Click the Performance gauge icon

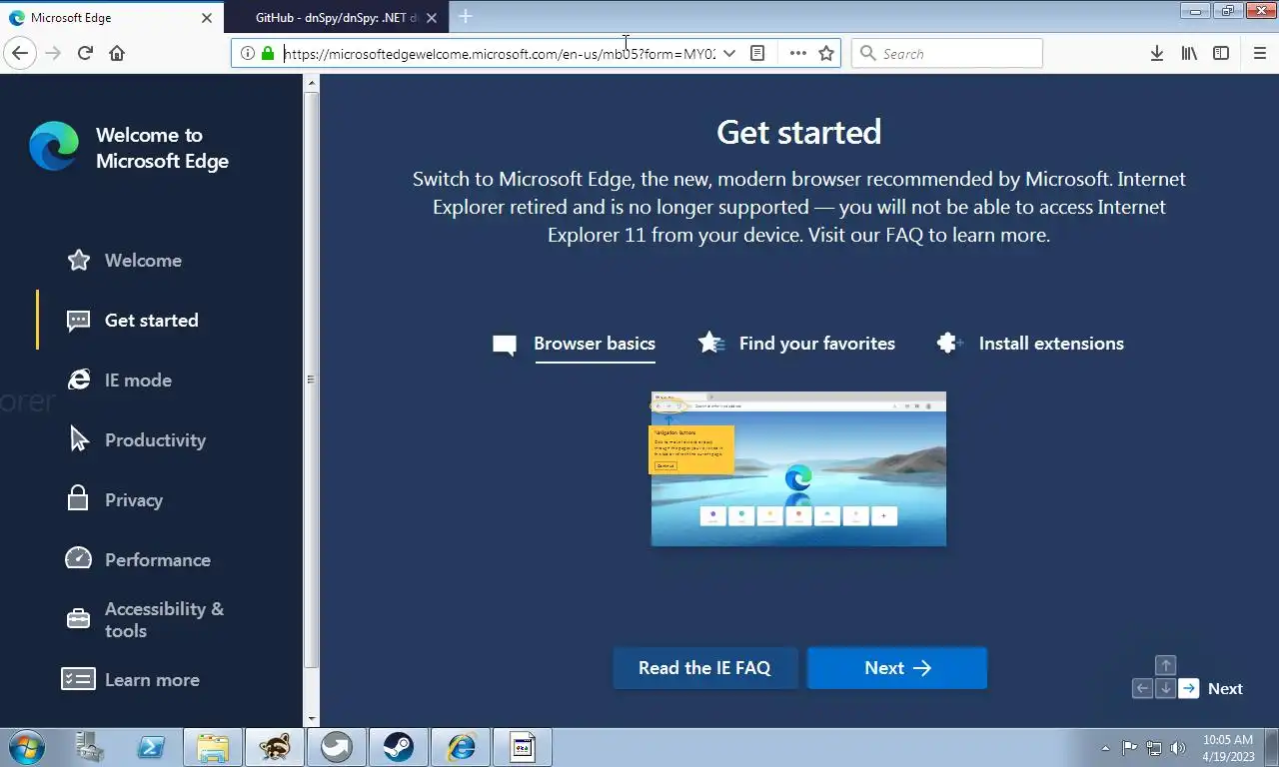[78, 558]
